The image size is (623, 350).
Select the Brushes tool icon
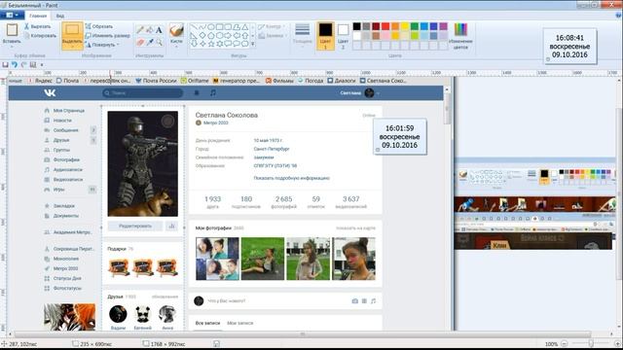[176, 30]
